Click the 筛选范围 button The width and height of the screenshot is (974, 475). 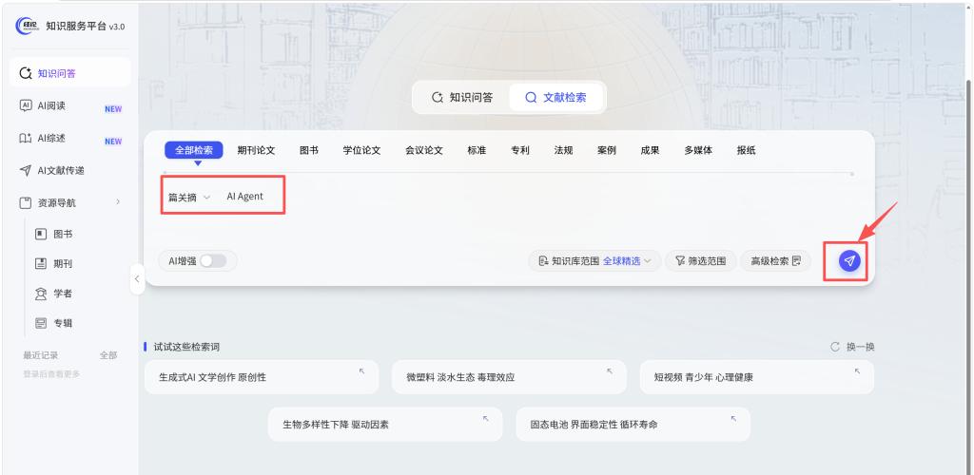tap(701, 261)
